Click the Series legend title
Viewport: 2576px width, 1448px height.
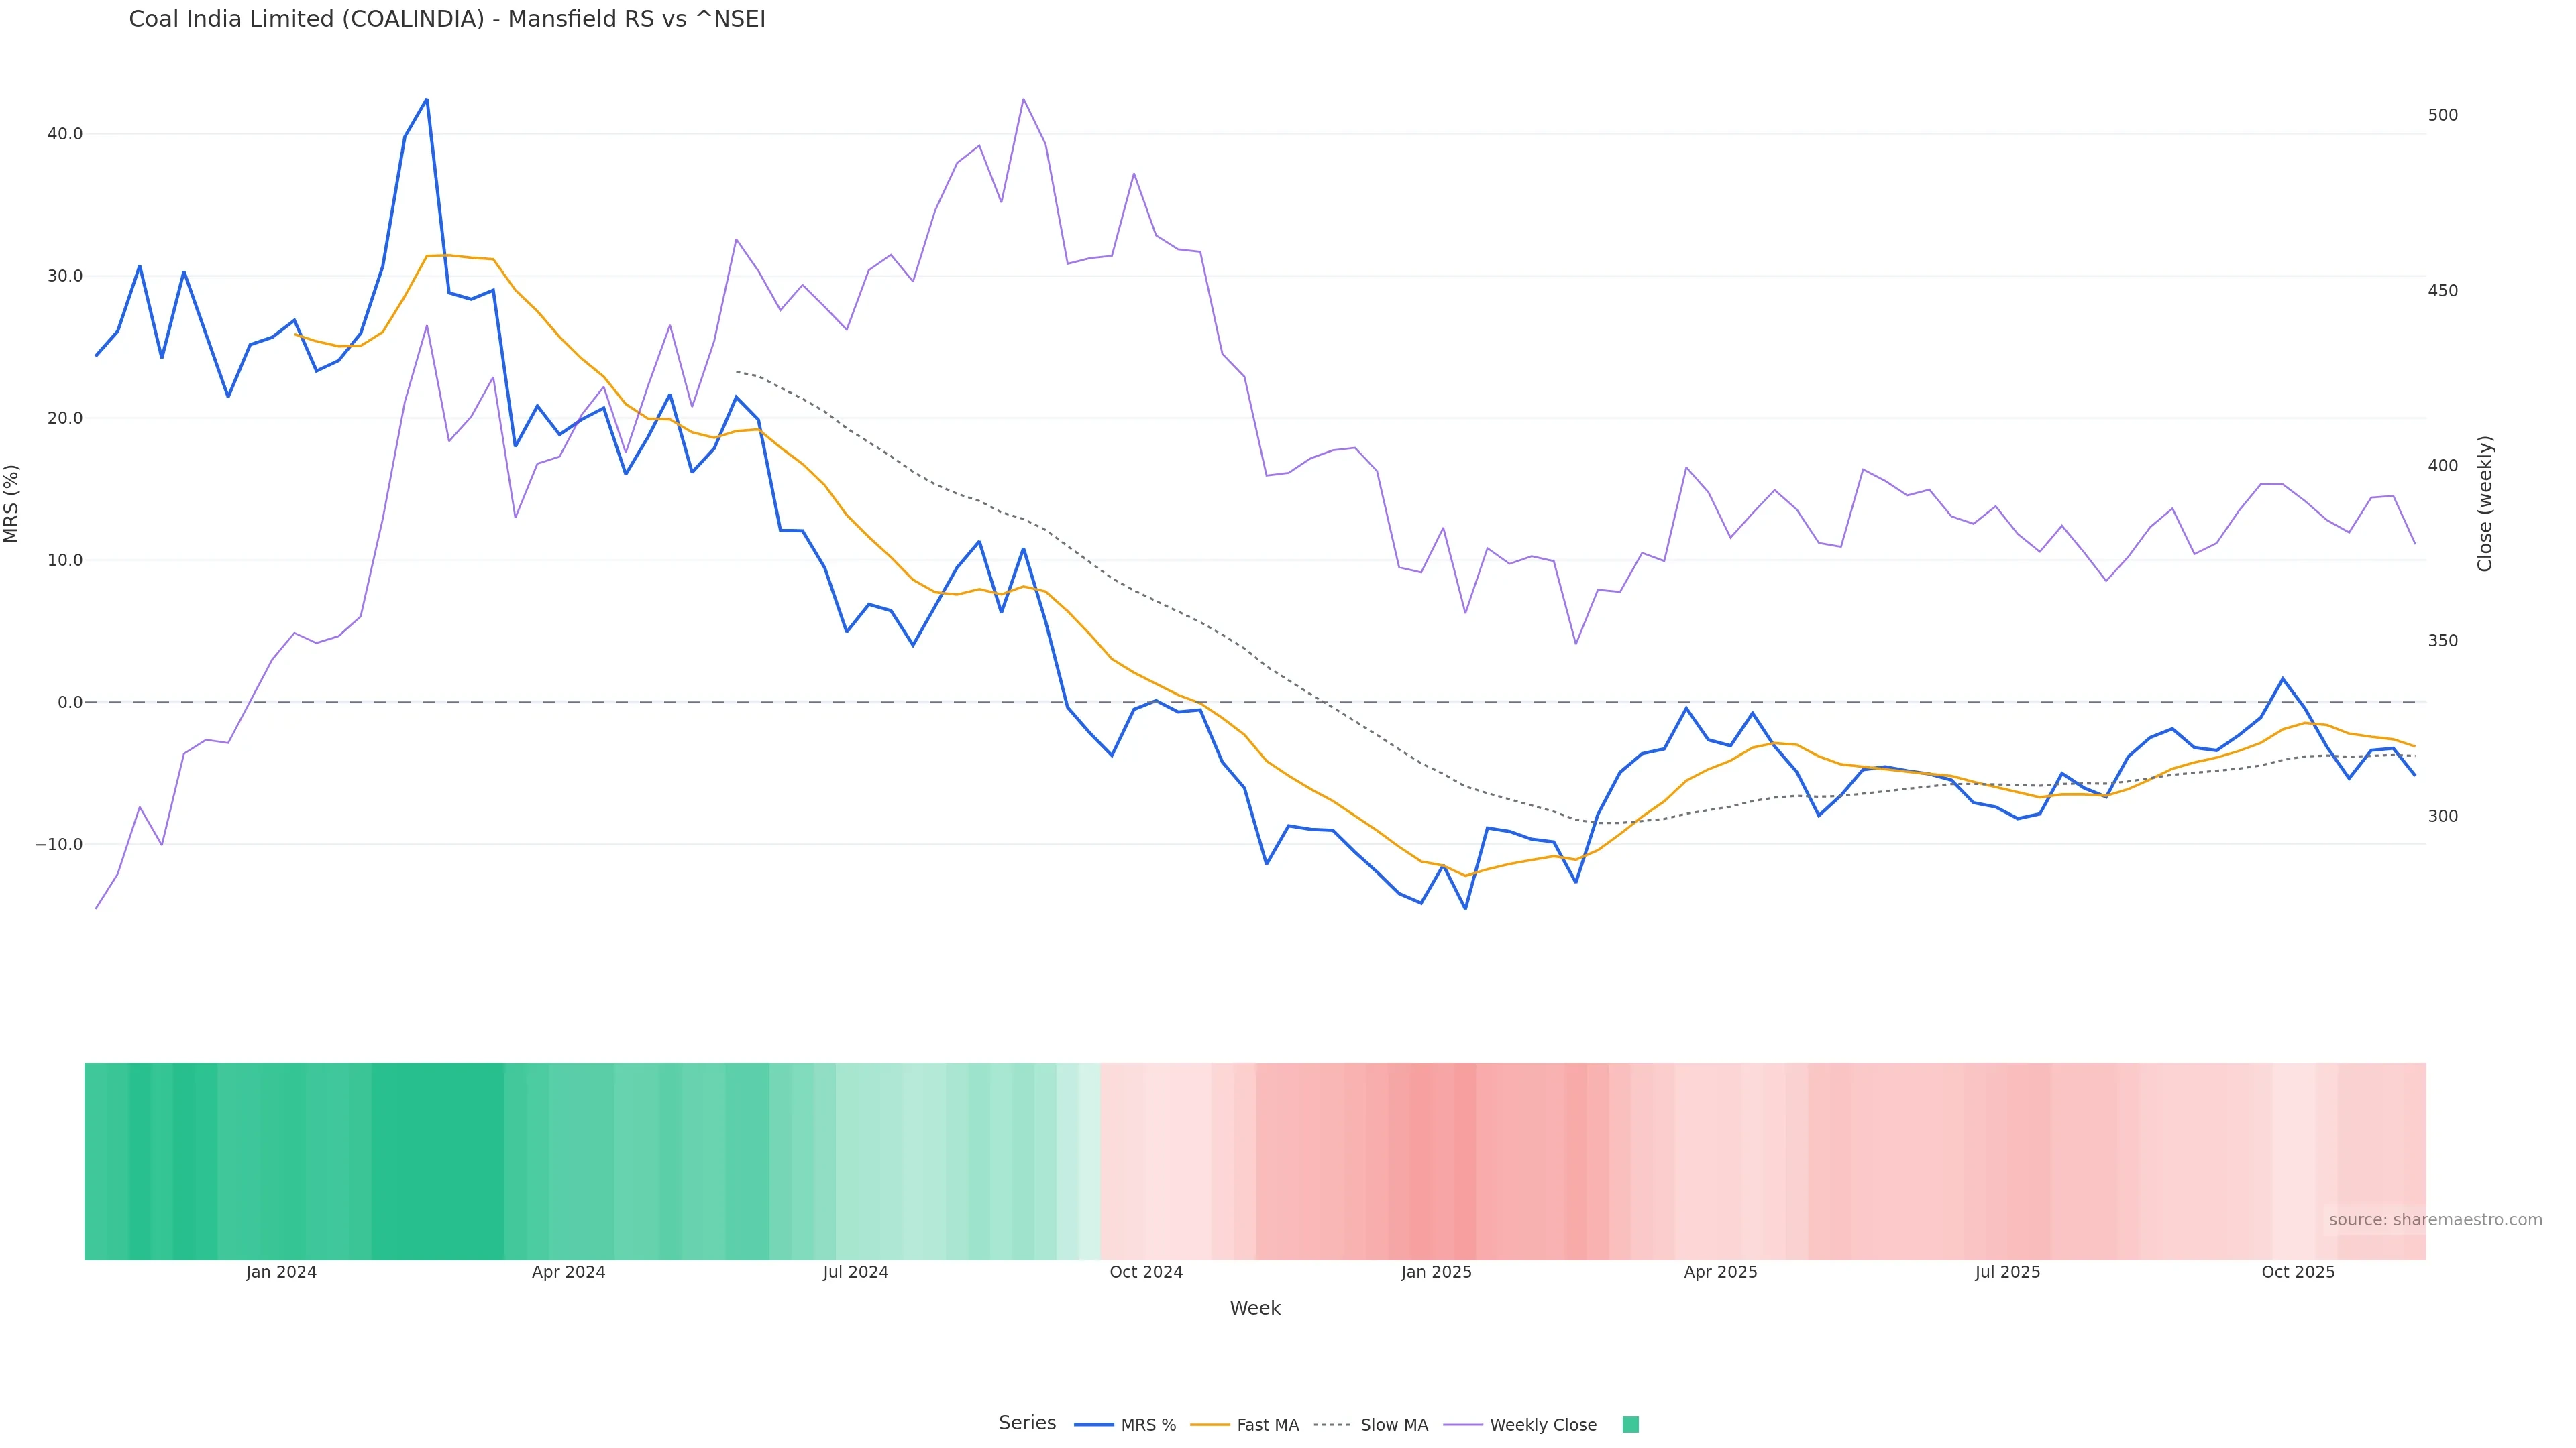(1027, 1423)
